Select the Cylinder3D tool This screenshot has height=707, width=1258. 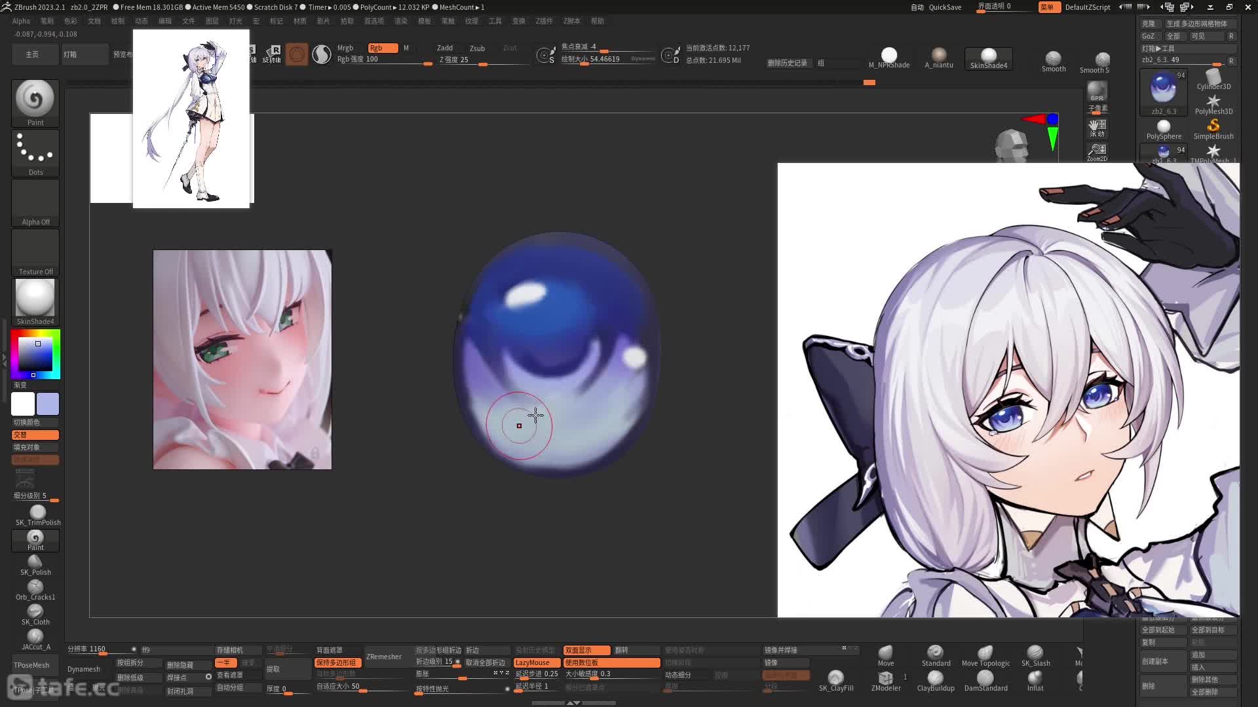click(x=1213, y=80)
